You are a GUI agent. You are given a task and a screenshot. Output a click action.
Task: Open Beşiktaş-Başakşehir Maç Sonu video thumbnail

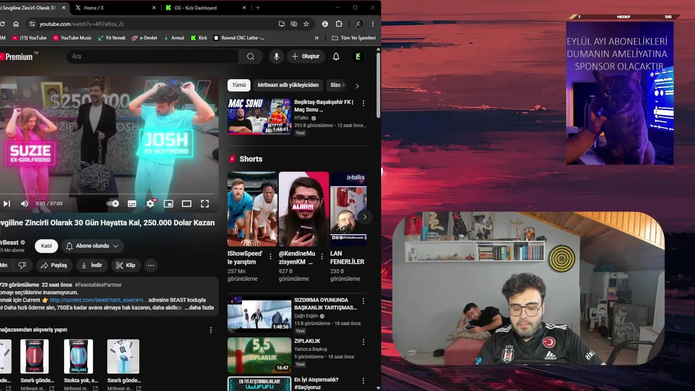pos(259,116)
